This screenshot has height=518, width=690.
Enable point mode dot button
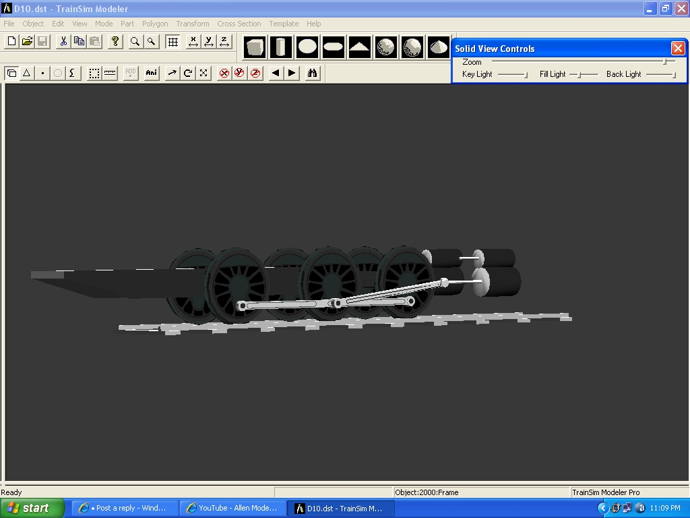click(x=42, y=73)
